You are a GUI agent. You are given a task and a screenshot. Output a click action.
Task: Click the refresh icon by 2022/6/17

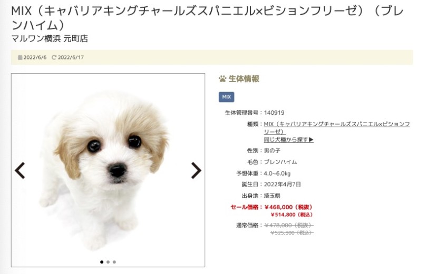click(x=54, y=57)
